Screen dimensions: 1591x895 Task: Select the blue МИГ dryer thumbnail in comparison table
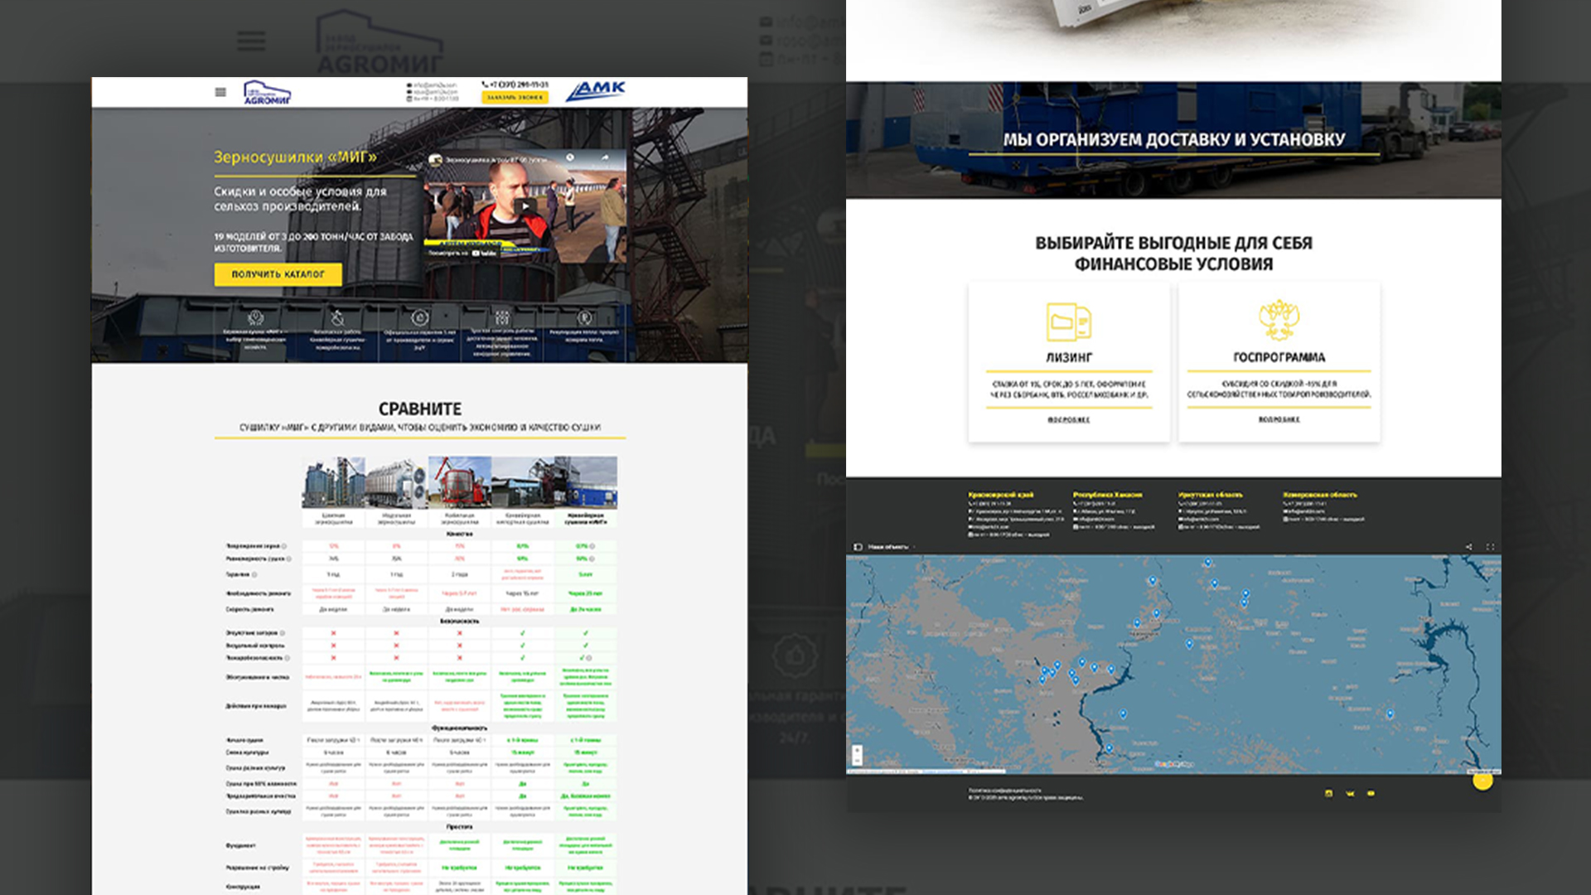586,481
